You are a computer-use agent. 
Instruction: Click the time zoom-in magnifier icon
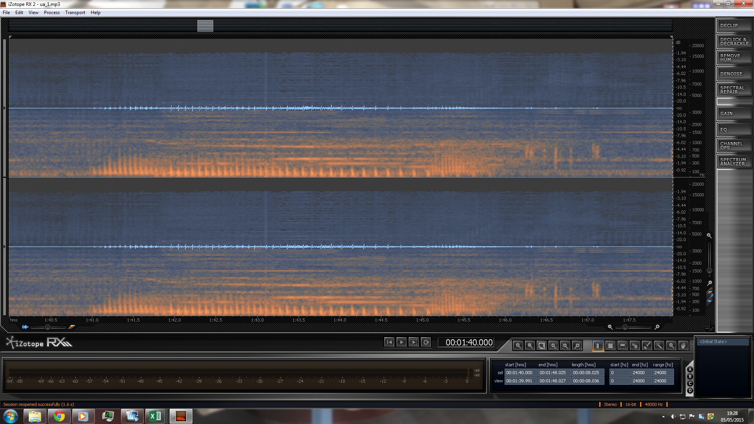[518, 345]
